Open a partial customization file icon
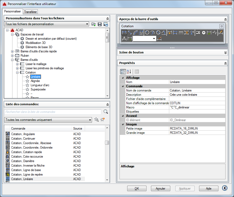234x197 pixels. click(94, 24)
